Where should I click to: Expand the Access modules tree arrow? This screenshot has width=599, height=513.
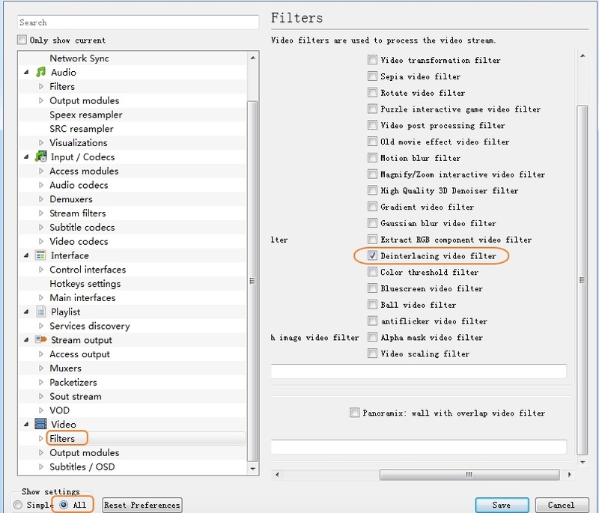point(42,171)
